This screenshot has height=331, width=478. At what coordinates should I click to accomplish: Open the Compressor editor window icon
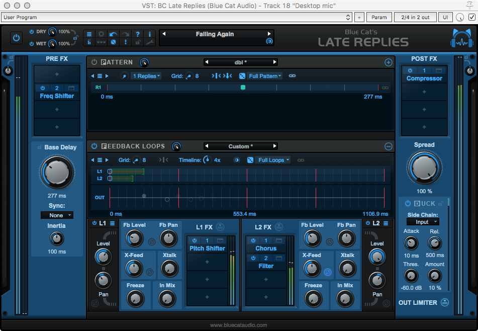(438, 70)
